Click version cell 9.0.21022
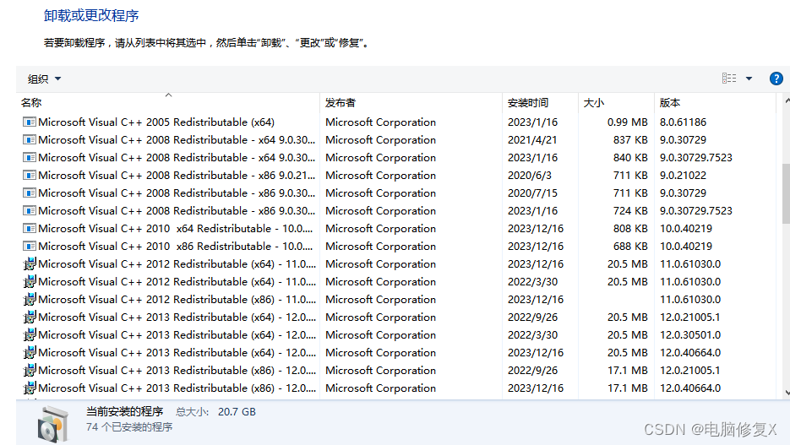790x445 pixels. 684,175
